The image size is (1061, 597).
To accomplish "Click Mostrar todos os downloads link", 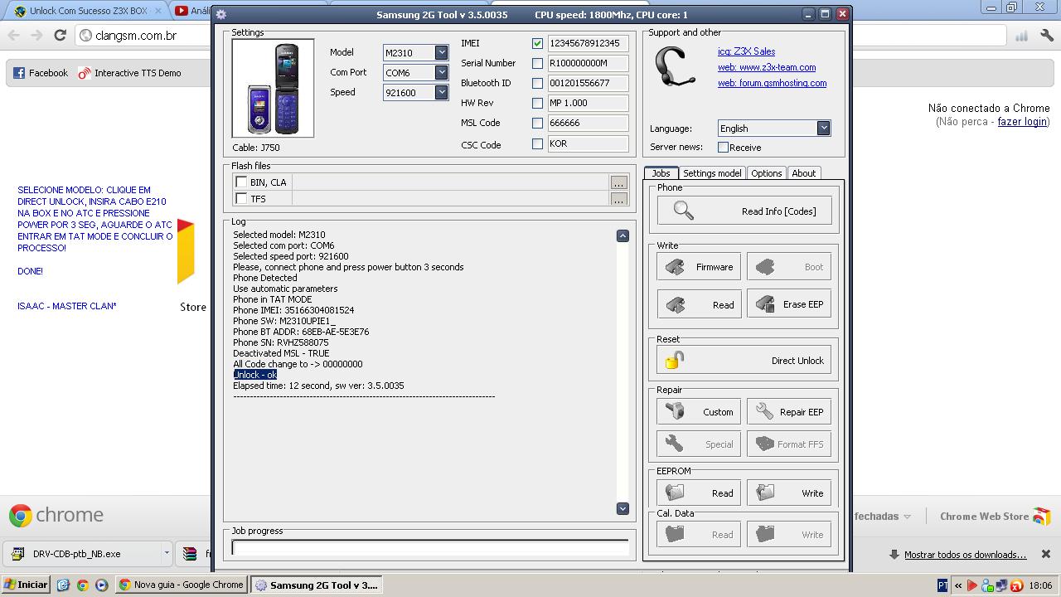I will 965,555.
